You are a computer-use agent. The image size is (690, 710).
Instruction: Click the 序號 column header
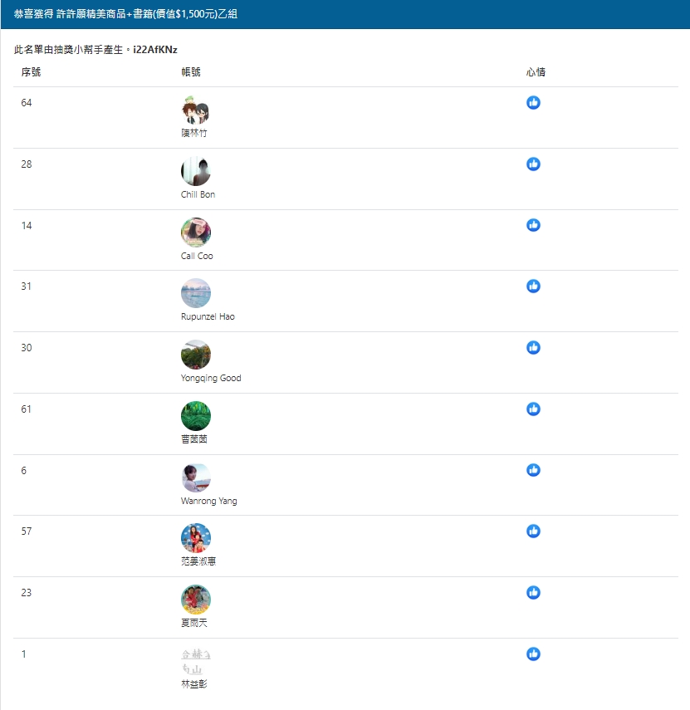click(31, 72)
